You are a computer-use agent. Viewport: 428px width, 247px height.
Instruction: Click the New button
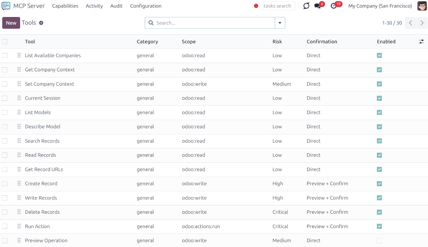tap(11, 23)
